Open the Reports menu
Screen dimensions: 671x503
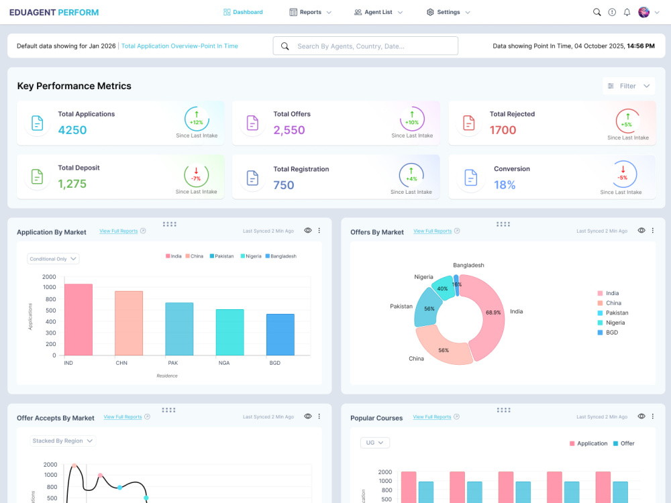tap(310, 12)
